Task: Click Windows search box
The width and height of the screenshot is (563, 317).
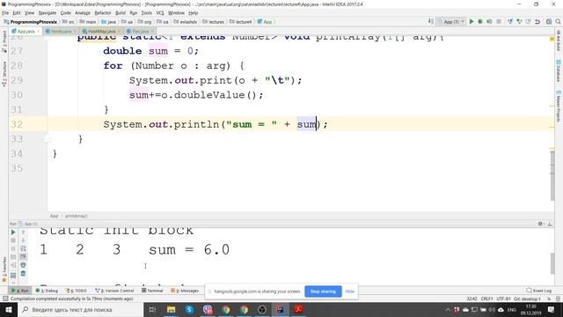Action: (x=80, y=309)
